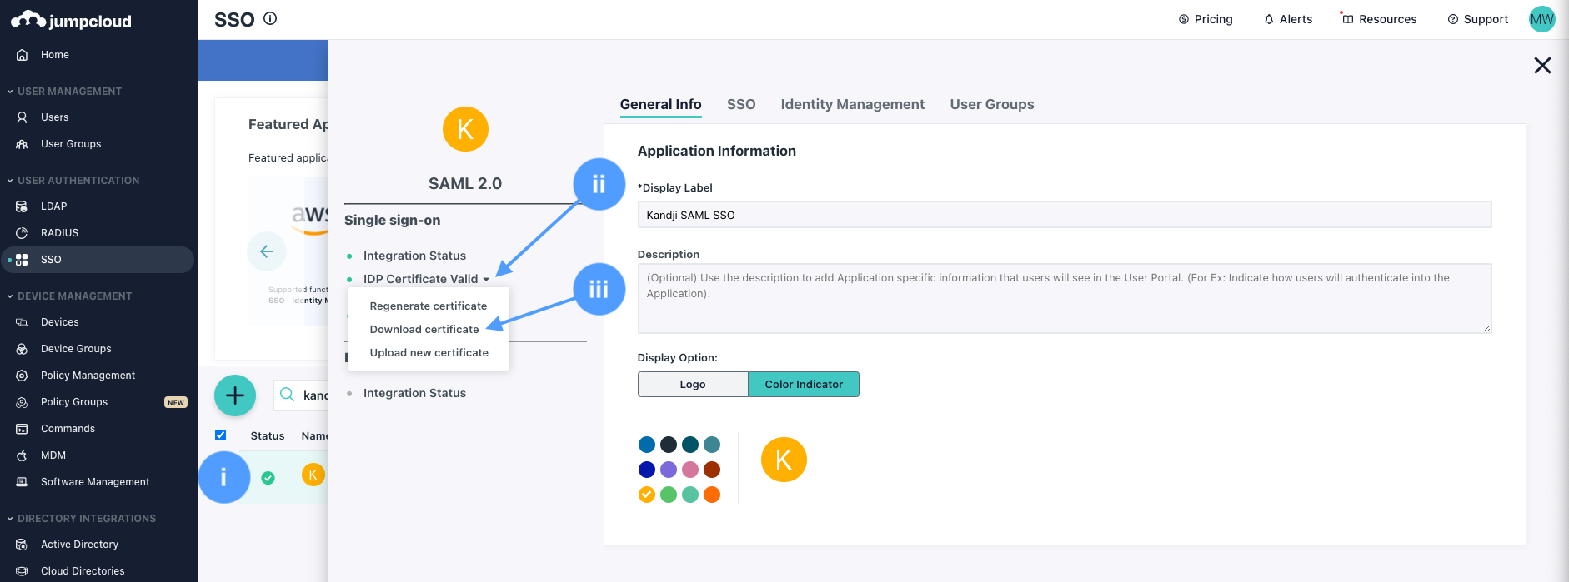Click the search magnifier icon

point(287,395)
